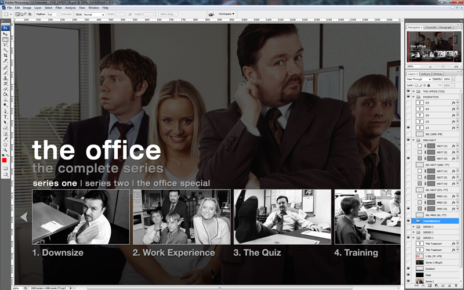The width and height of the screenshot is (464, 290).
Task: Select the Blur tool
Action: pyautogui.click(x=5, y=100)
